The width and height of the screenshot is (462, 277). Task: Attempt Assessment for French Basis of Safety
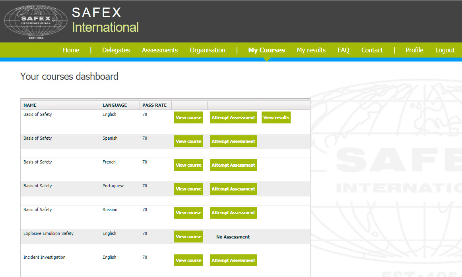tap(233, 165)
